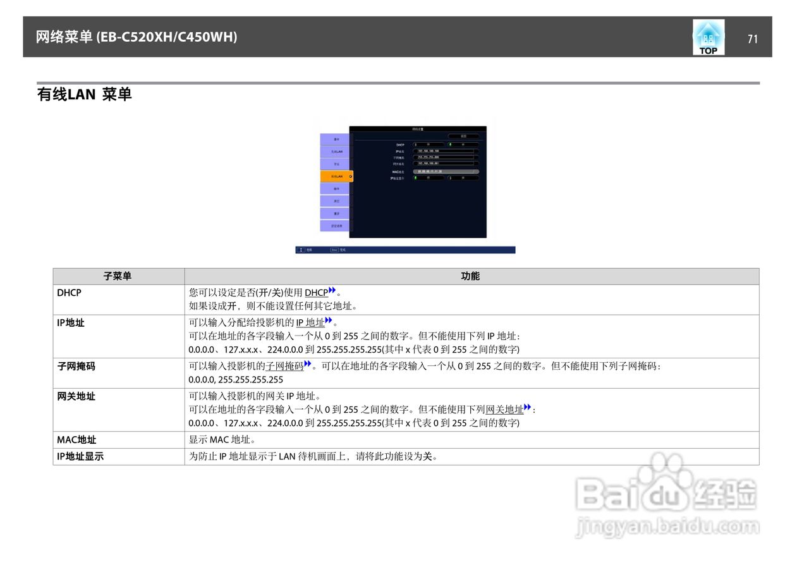Set IP地址显示 to the right option
The image size is (809, 572).
point(463,178)
